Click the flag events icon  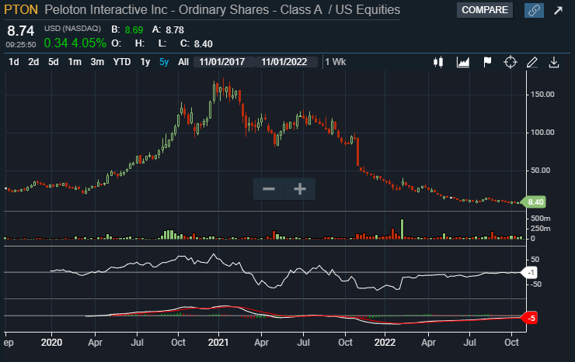click(487, 62)
